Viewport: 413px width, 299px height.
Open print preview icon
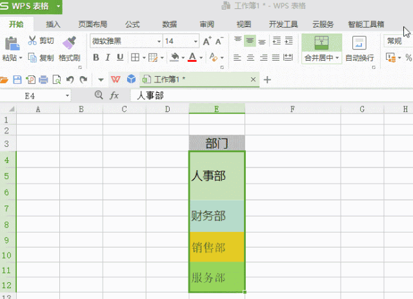(x=57, y=79)
